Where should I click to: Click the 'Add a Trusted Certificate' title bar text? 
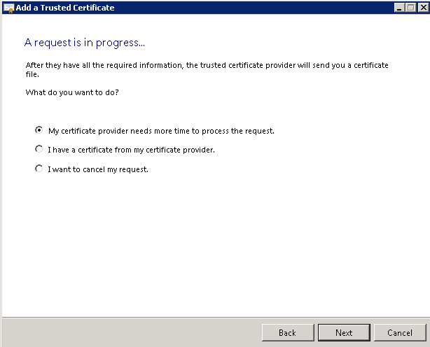coord(64,8)
